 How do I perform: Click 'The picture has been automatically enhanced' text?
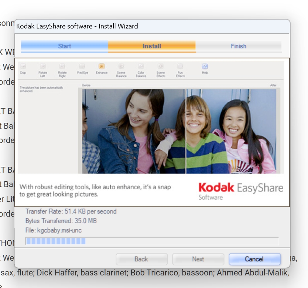click(x=41, y=89)
